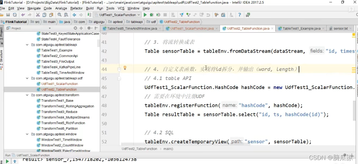This screenshot has height=164, width=358.
Task: Click the Paste clipboard icon
Action: tap(51, 15)
